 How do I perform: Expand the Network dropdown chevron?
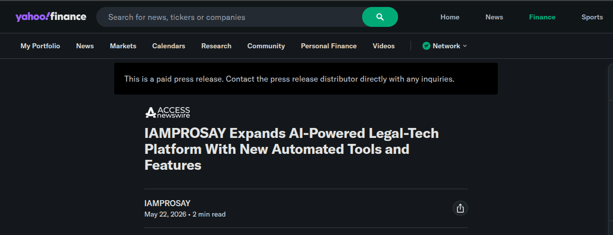click(x=465, y=46)
